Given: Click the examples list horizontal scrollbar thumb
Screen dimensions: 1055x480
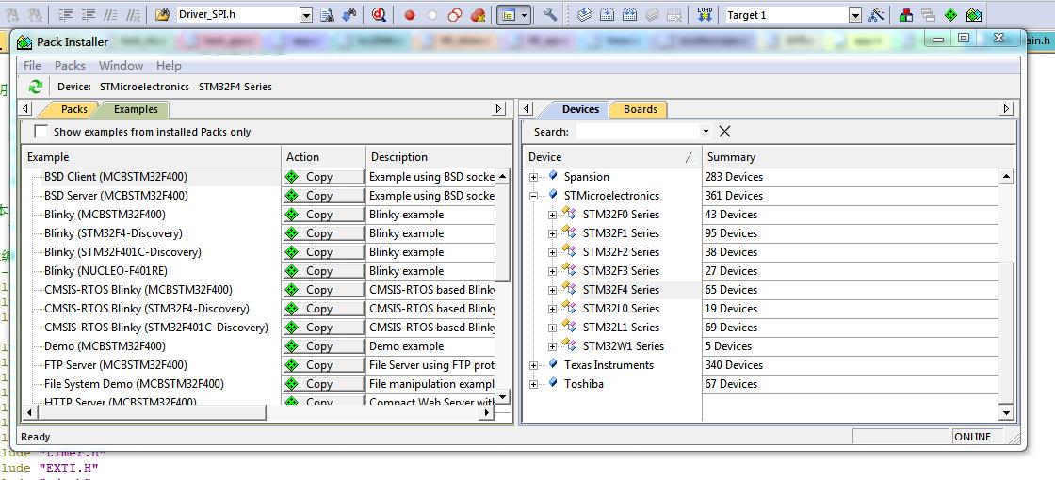Looking at the screenshot, I should click(150, 412).
